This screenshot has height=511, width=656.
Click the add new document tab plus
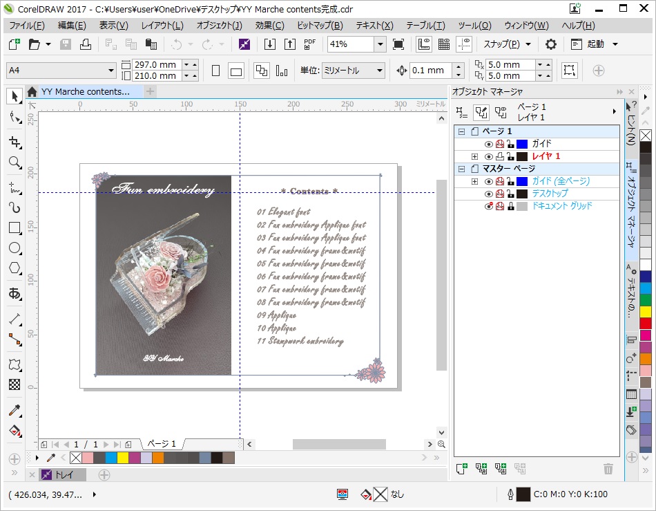pyautogui.click(x=151, y=91)
